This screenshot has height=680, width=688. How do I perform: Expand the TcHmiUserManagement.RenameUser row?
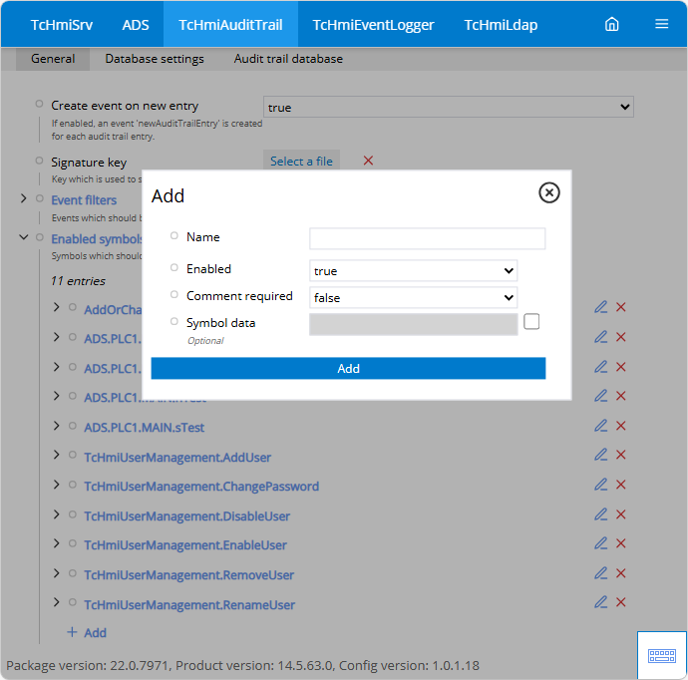(56, 602)
